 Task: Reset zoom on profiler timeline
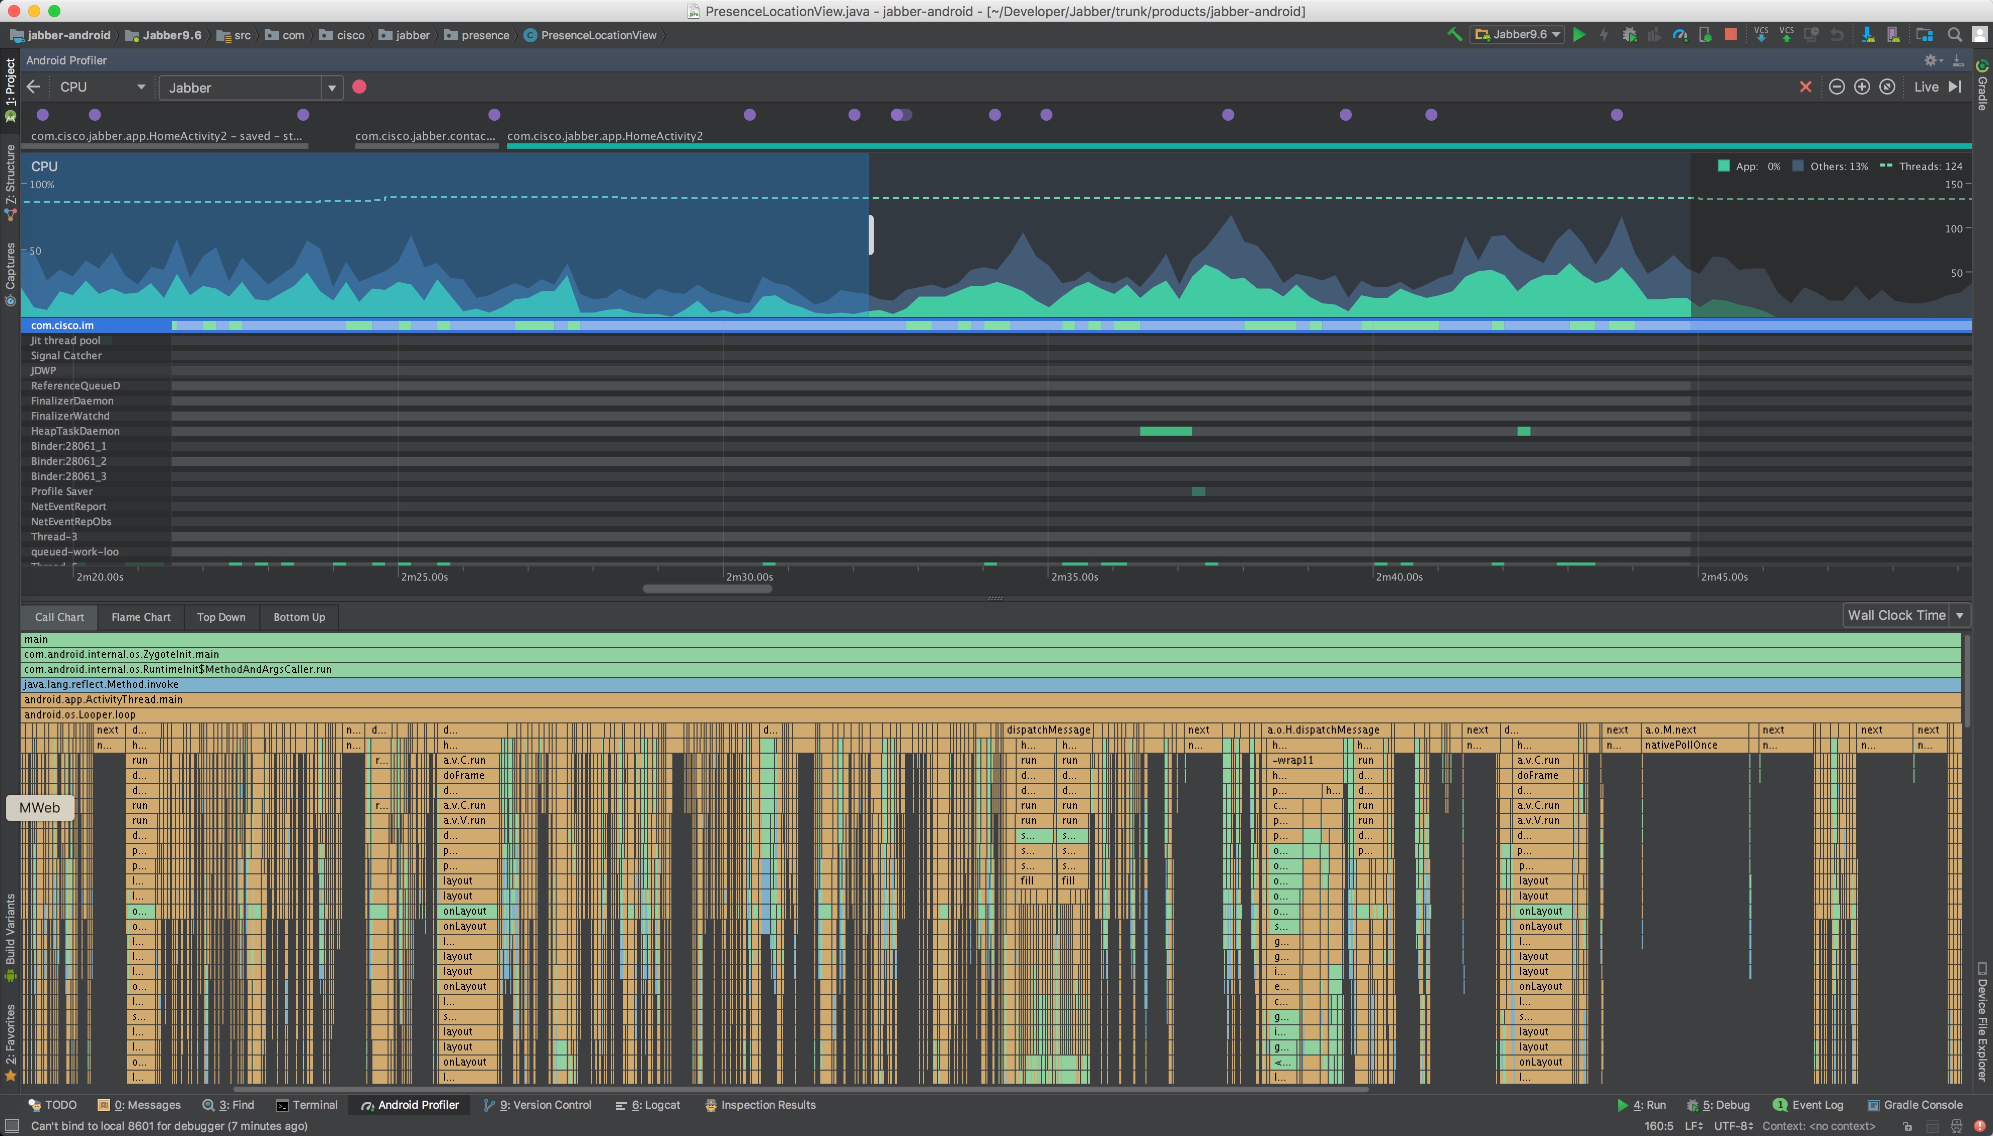coord(1887,87)
